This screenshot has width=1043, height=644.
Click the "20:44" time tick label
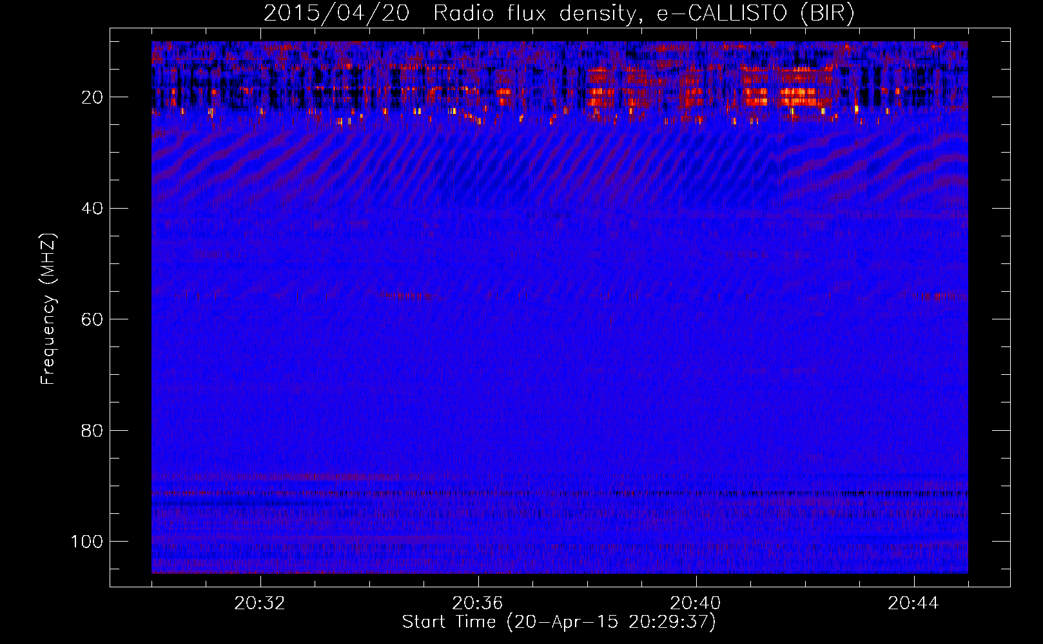coord(913,603)
